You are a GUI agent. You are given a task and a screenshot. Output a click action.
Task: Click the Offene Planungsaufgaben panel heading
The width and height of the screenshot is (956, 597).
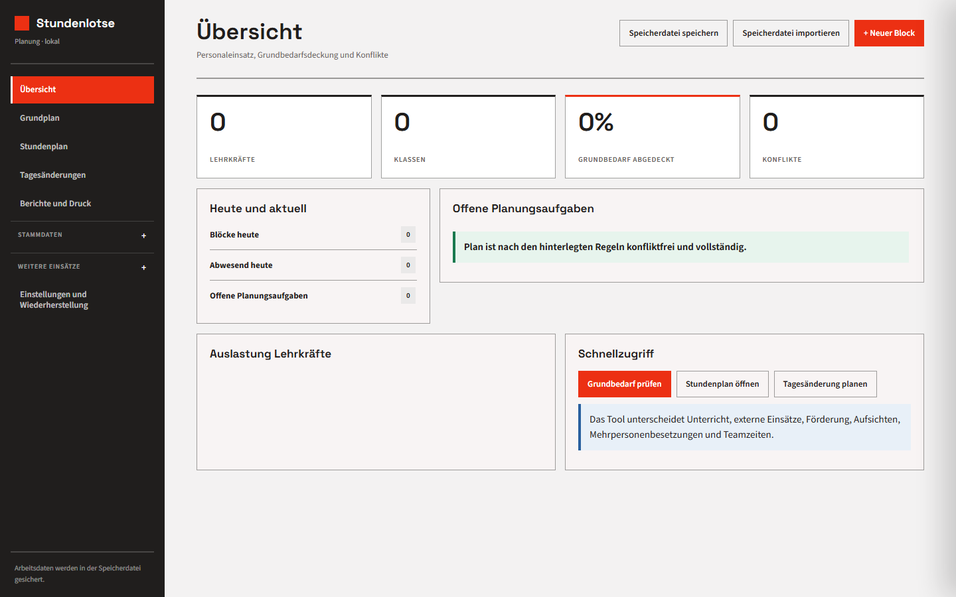click(x=523, y=209)
